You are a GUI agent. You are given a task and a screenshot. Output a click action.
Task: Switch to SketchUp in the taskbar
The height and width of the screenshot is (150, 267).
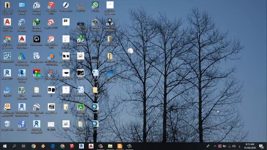(72, 146)
